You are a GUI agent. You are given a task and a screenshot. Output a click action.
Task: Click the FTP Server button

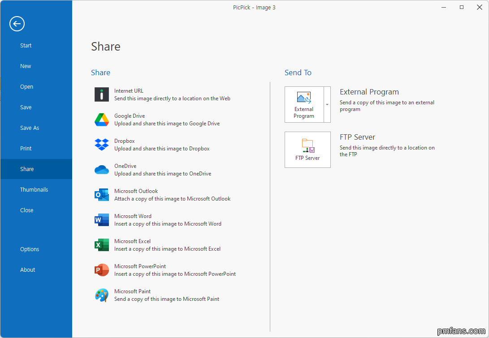tap(307, 150)
